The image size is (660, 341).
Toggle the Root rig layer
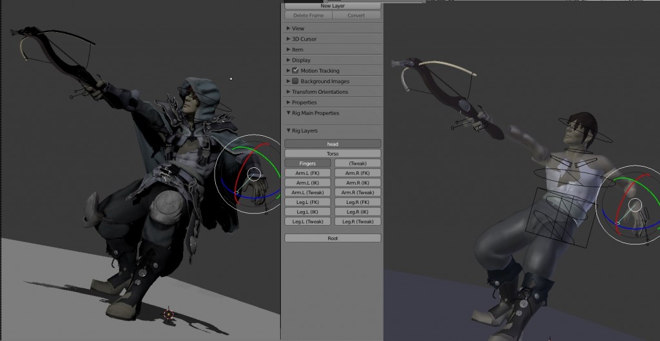(333, 238)
